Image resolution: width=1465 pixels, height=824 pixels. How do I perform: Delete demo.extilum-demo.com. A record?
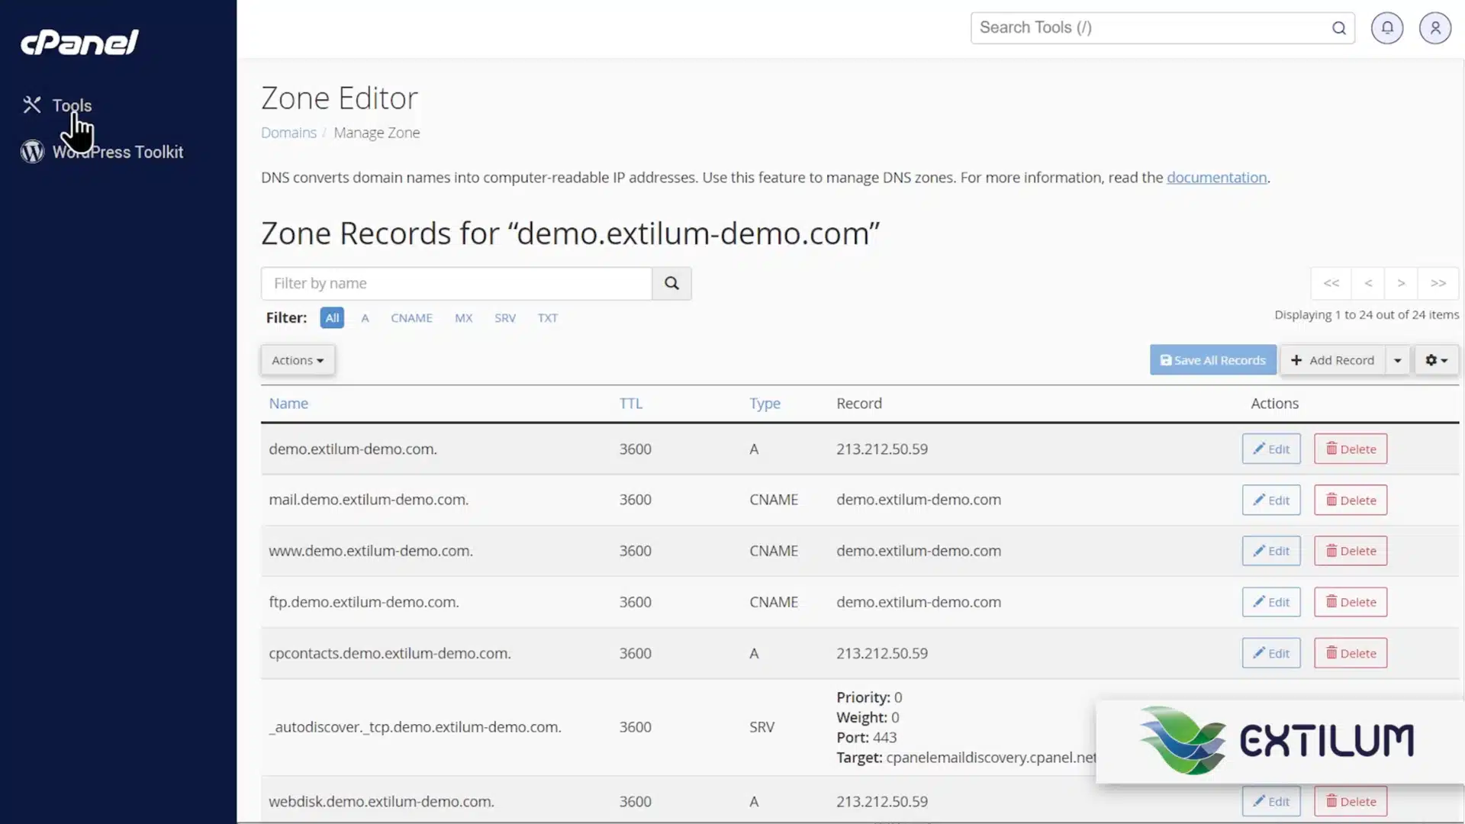click(x=1351, y=449)
